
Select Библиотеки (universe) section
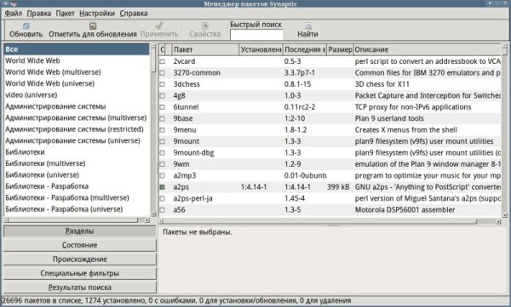[77, 175]
